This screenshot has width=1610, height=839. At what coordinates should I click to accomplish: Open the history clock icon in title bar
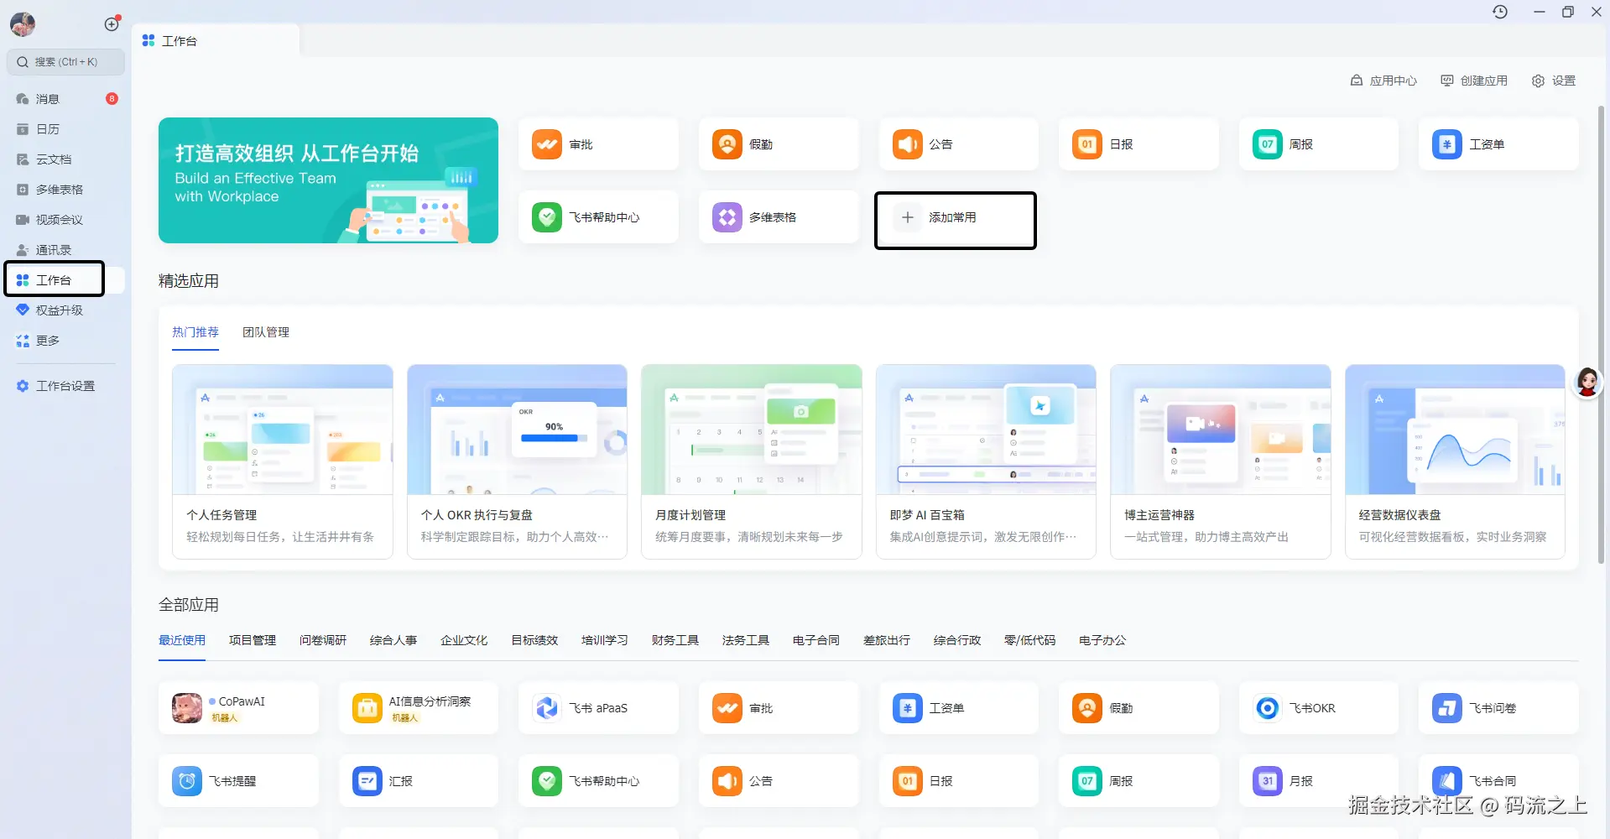pyautogui.click(x=1500, y=12)
